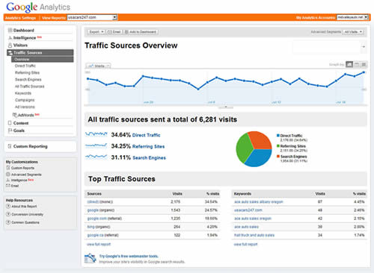The width and height of the screenshot is (374, 273).
Task: Click the Custom Reporting icon
Action: [10, 146]
